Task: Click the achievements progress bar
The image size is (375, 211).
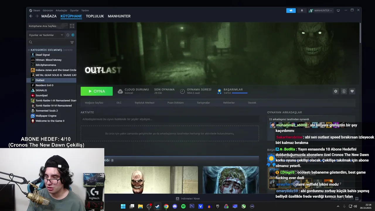Action: pos(240,93)
